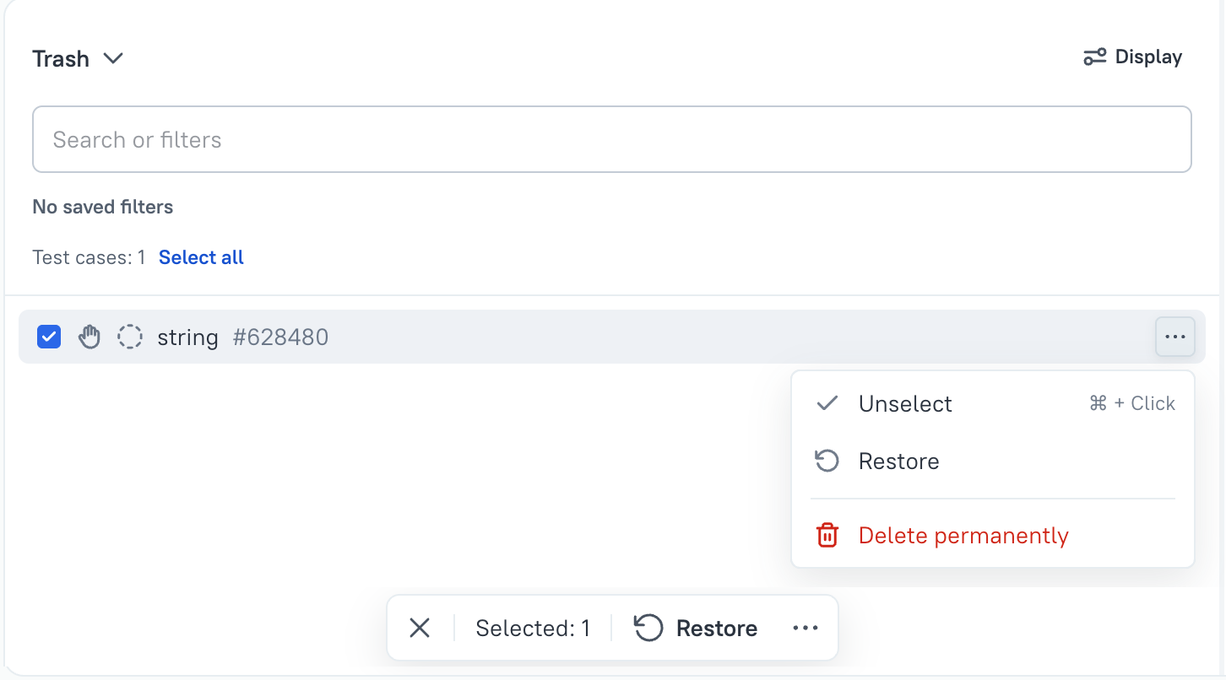This screenshot has width=1226, height=680.
Task: Open the three-dot menu on string row
Action: [x=1175, y=337]
